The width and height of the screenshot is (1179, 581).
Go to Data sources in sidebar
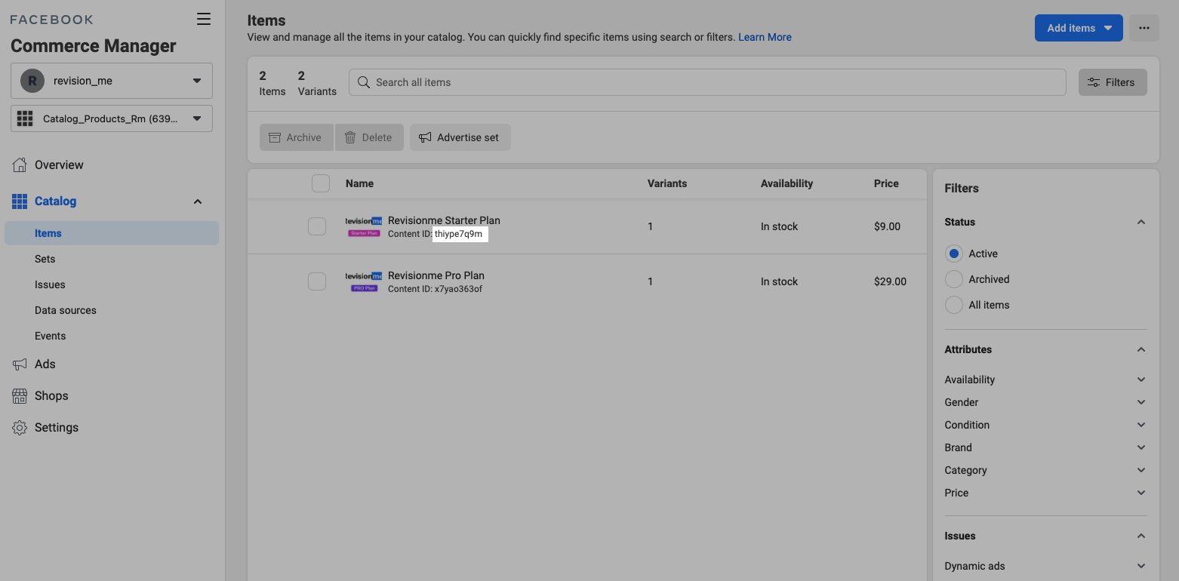point(66,310)
